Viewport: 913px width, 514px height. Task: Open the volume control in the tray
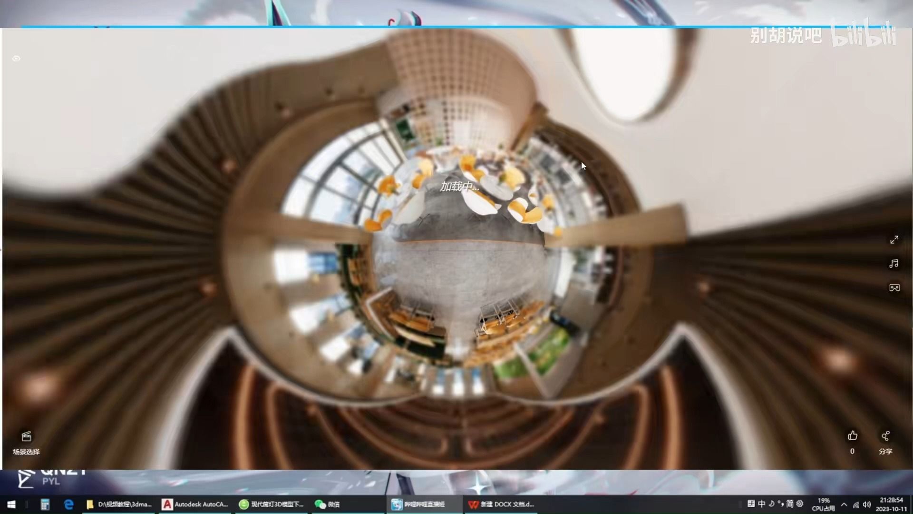point(867,504)
